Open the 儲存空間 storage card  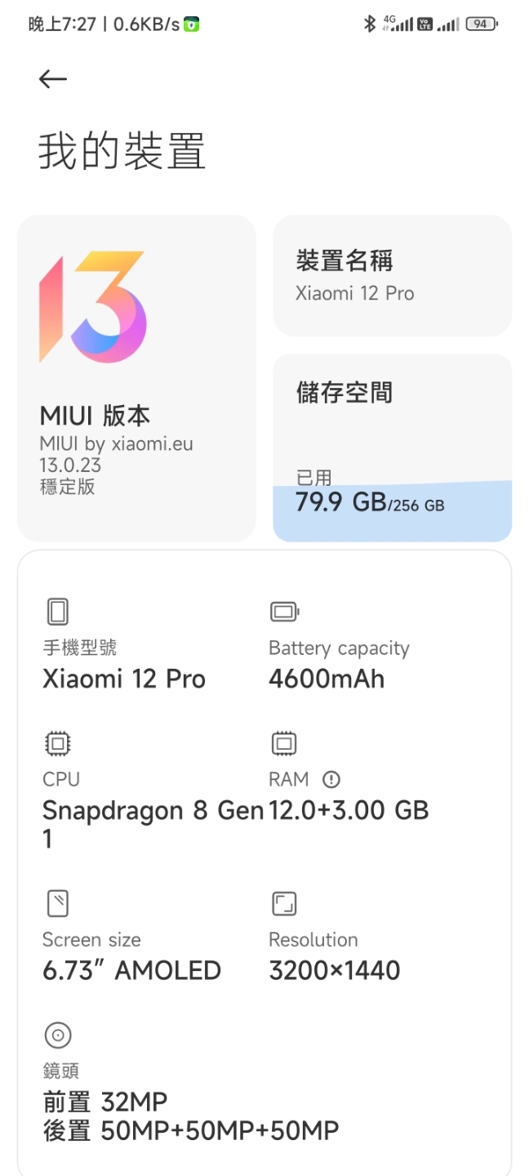point(393,448)
